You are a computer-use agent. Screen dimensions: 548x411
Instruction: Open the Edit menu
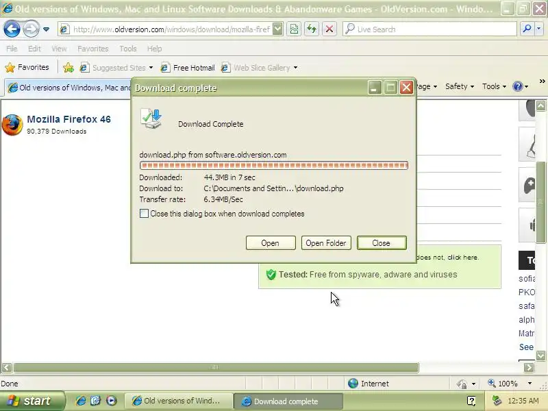34,49
